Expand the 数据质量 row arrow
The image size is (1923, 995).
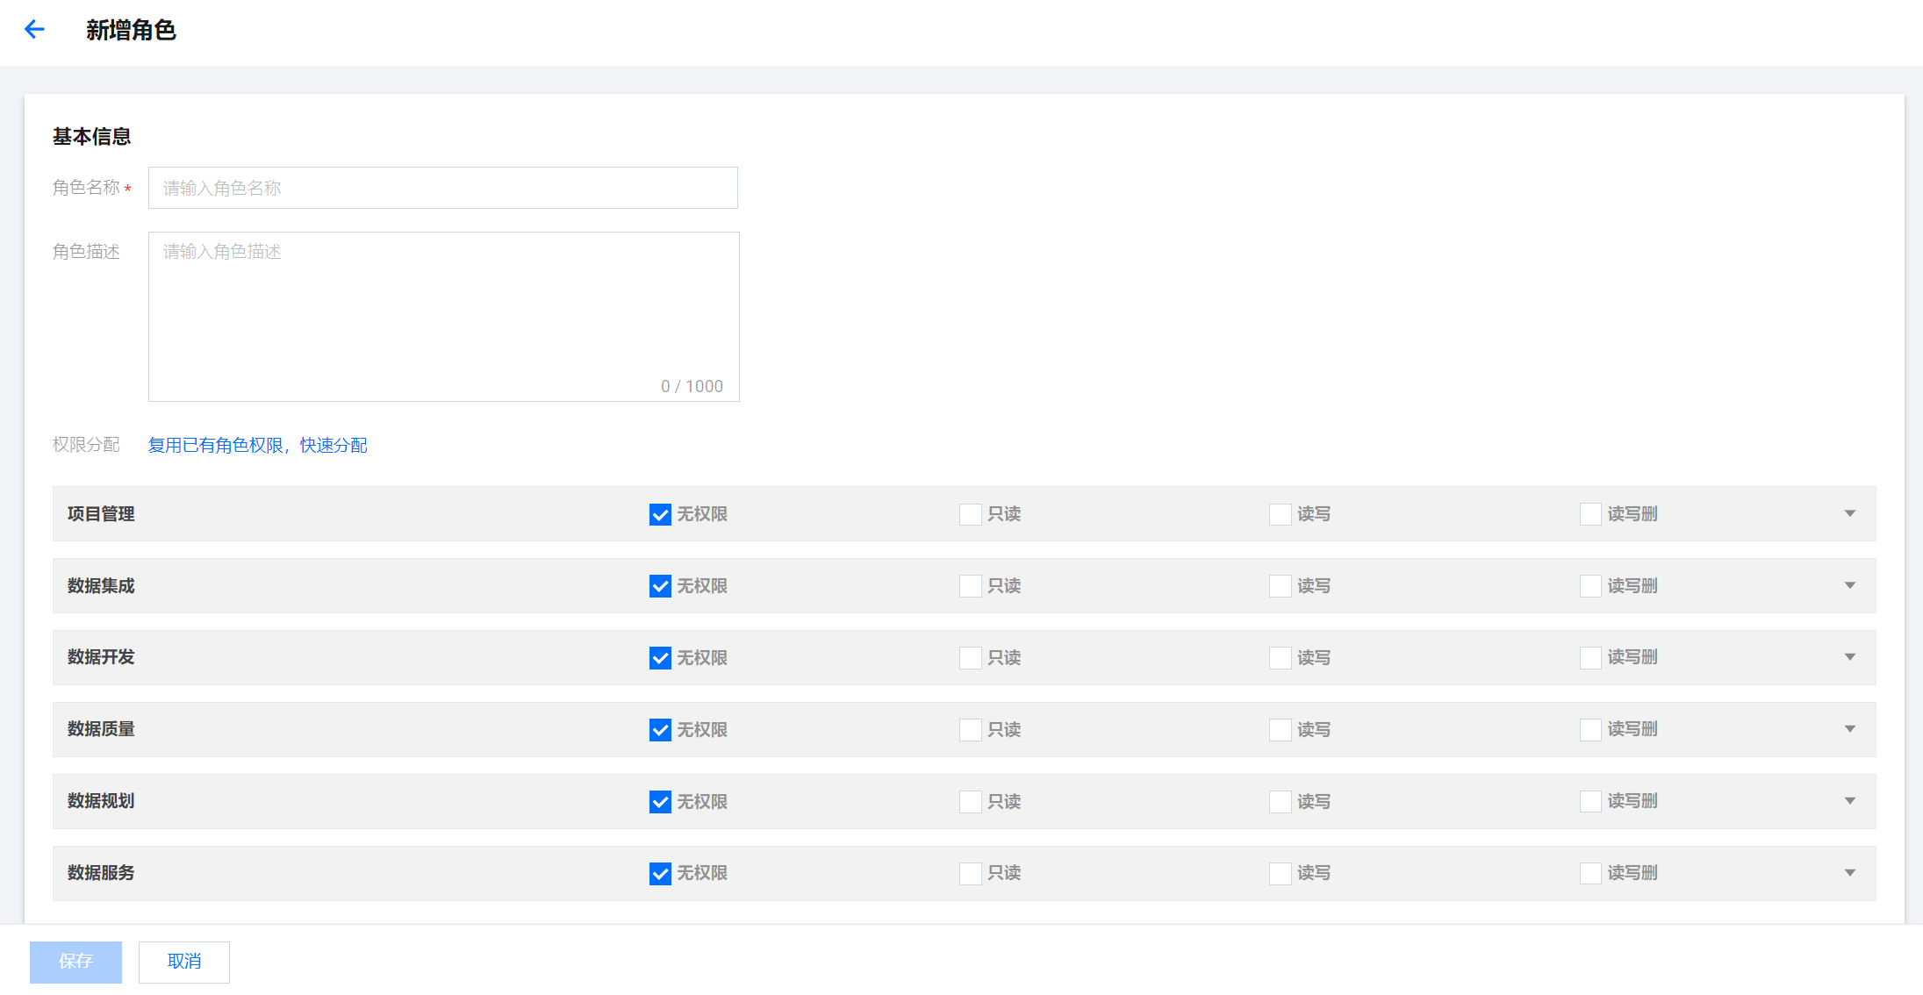(x=1849, y=729)
